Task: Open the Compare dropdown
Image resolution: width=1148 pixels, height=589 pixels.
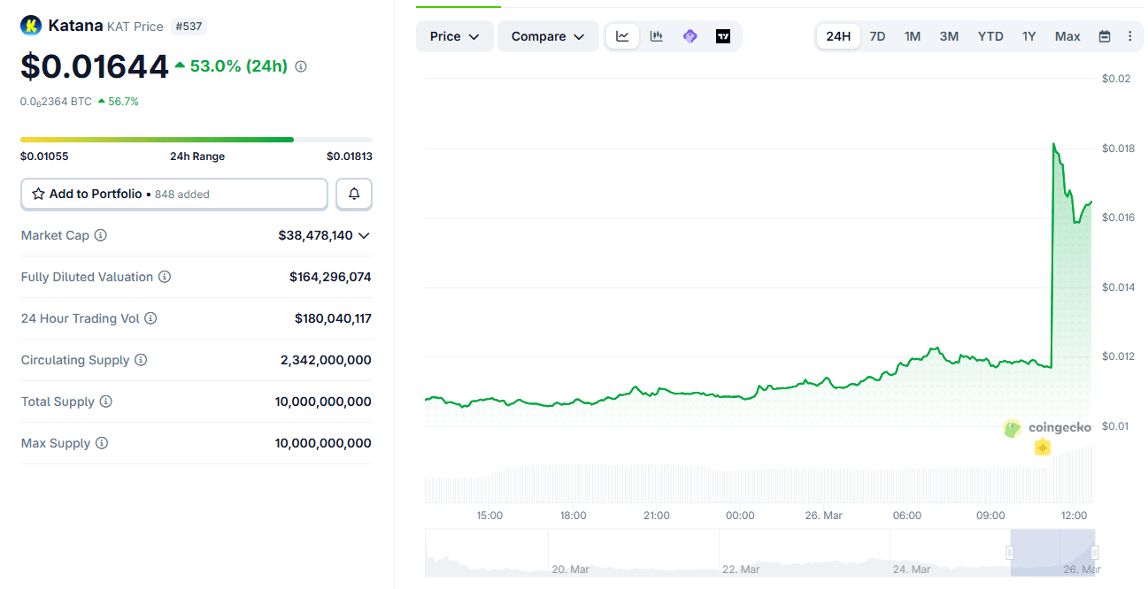Action: click(x=547, y=36)
